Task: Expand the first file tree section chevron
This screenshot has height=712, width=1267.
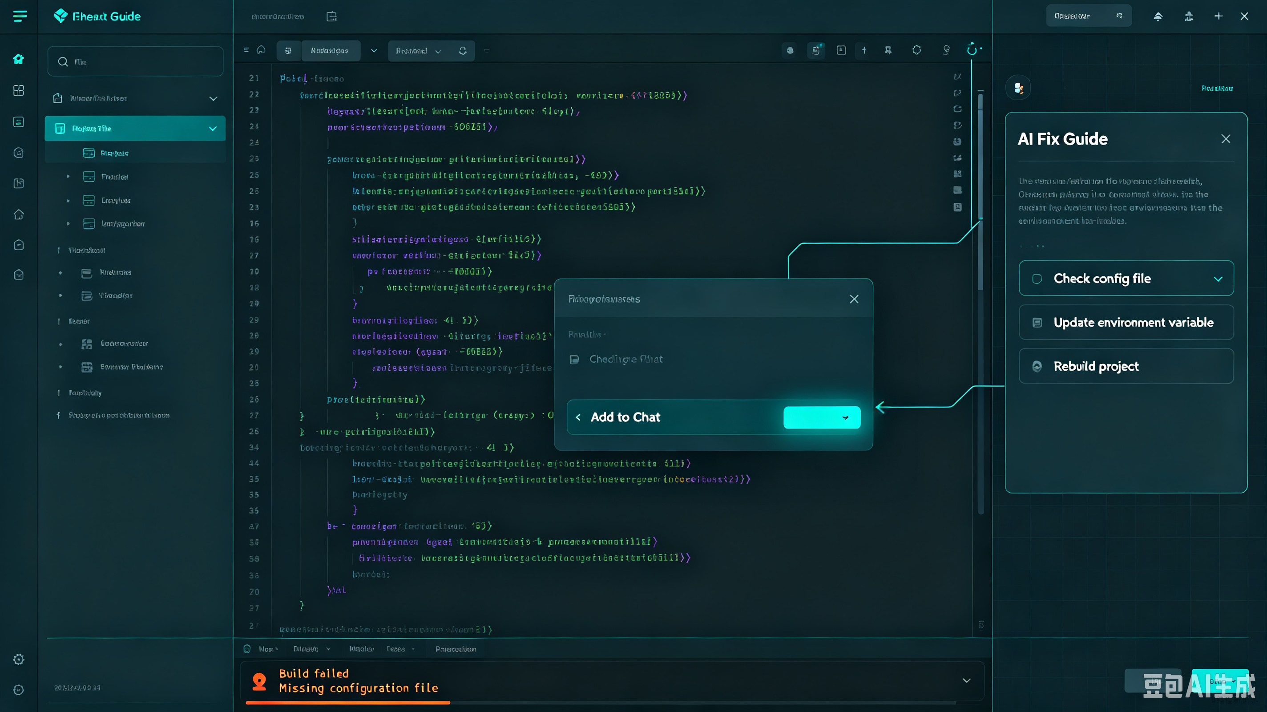Action: pos(214,99)
